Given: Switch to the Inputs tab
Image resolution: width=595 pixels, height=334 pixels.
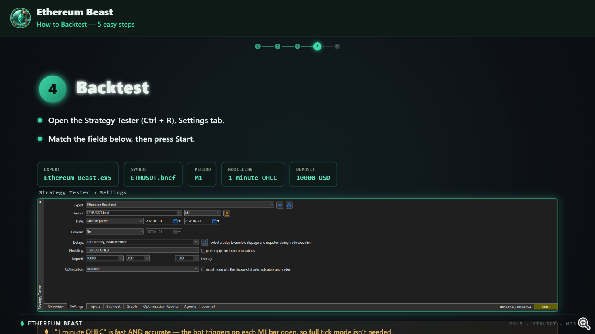Looking at the screenshot, I should click(x=95, y=307).
